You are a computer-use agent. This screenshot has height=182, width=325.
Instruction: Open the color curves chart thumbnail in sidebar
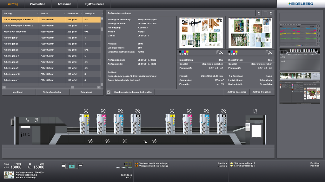tap(300, 35)
